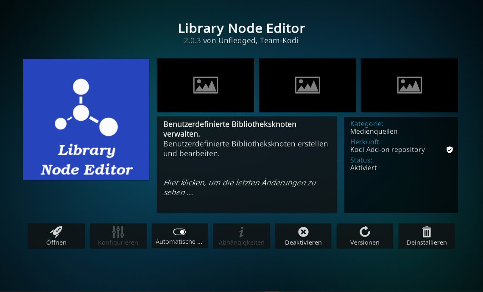Open the first screenshot placeholder thumbnail
483x292 pixels.
click(206, 85)
